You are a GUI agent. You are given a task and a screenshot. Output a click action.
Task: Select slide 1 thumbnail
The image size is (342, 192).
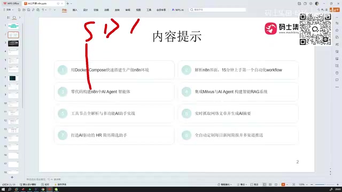[13, 26]
